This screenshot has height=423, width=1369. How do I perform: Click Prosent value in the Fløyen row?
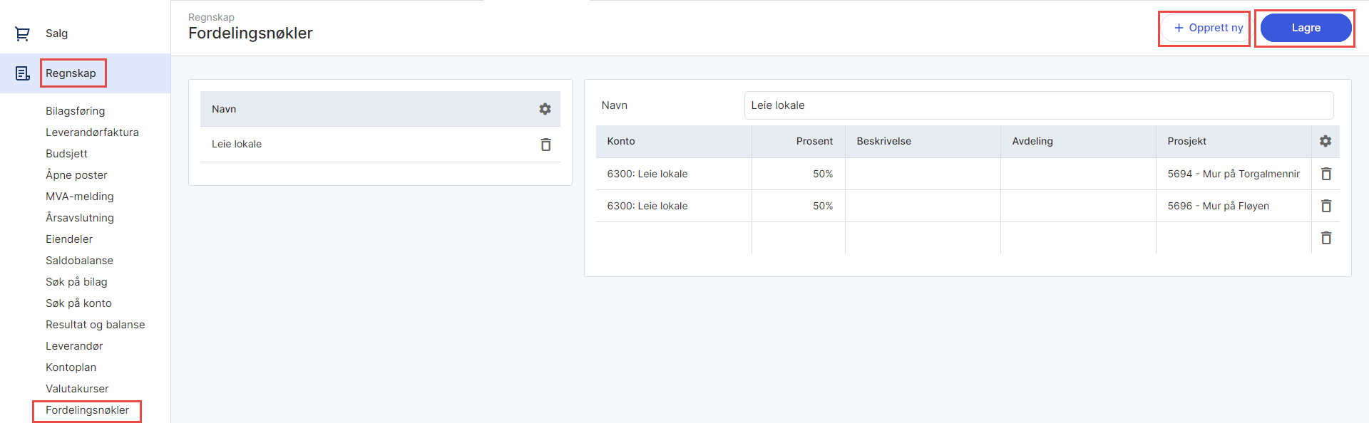pyautogui.click(x=822, y=206)
